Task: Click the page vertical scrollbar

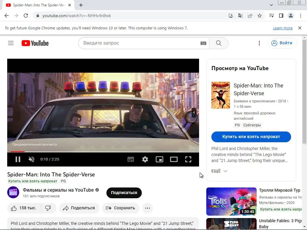Action: click(304, 92)
